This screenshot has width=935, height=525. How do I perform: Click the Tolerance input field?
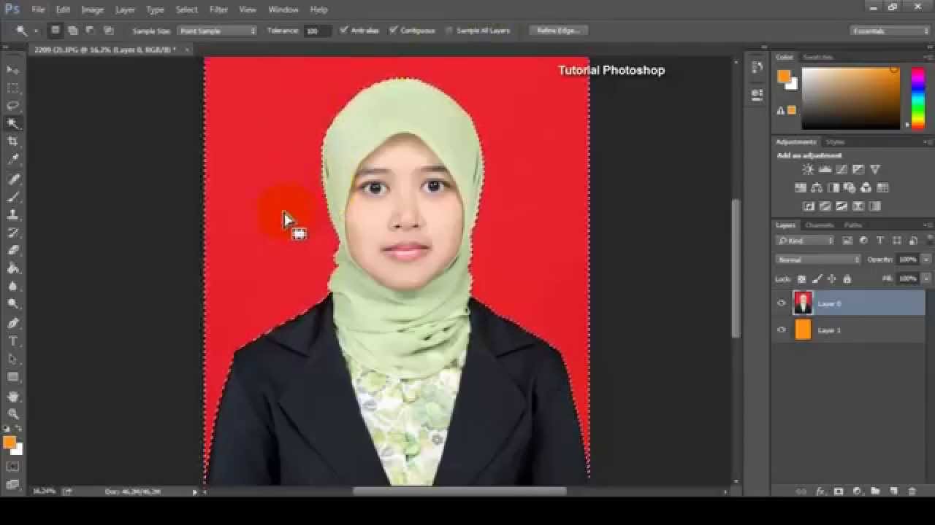(x=317, y=31)
